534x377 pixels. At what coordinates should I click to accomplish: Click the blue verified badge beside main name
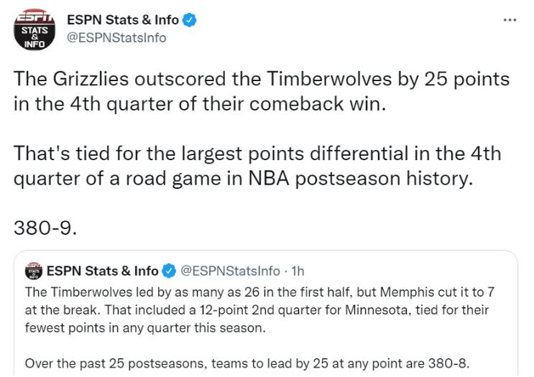(189, 20)
